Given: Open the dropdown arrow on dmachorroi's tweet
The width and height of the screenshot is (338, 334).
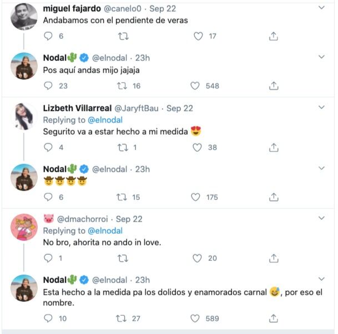Looking at the screenshot, I should point(321,219).
